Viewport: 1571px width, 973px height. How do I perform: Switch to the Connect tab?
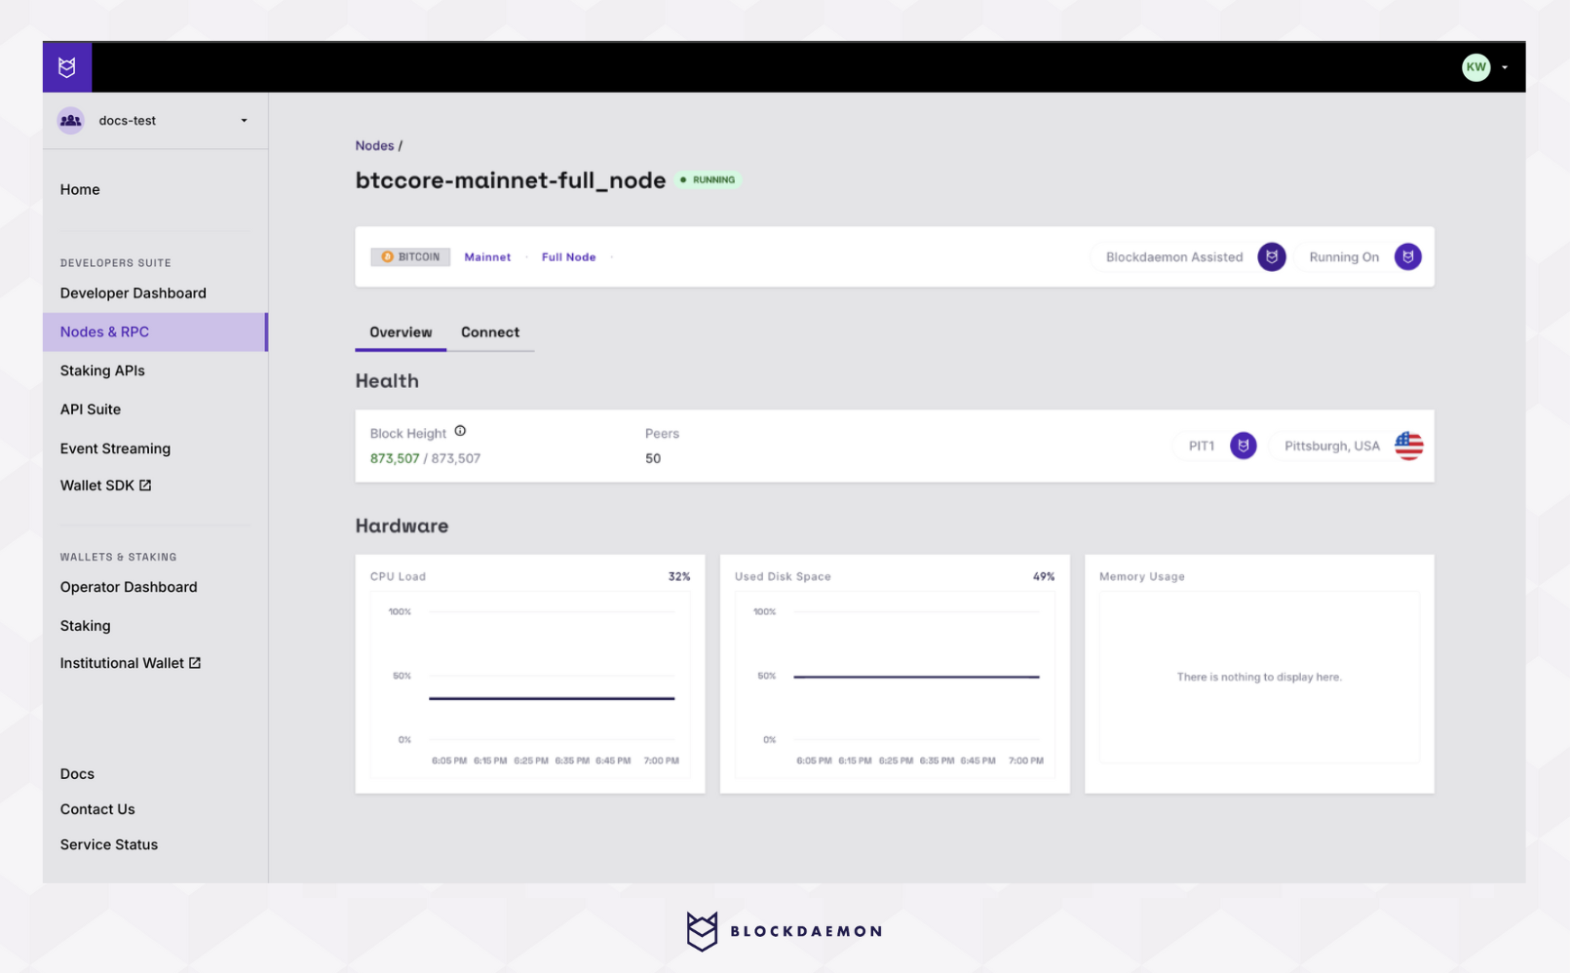click(490, 332)
